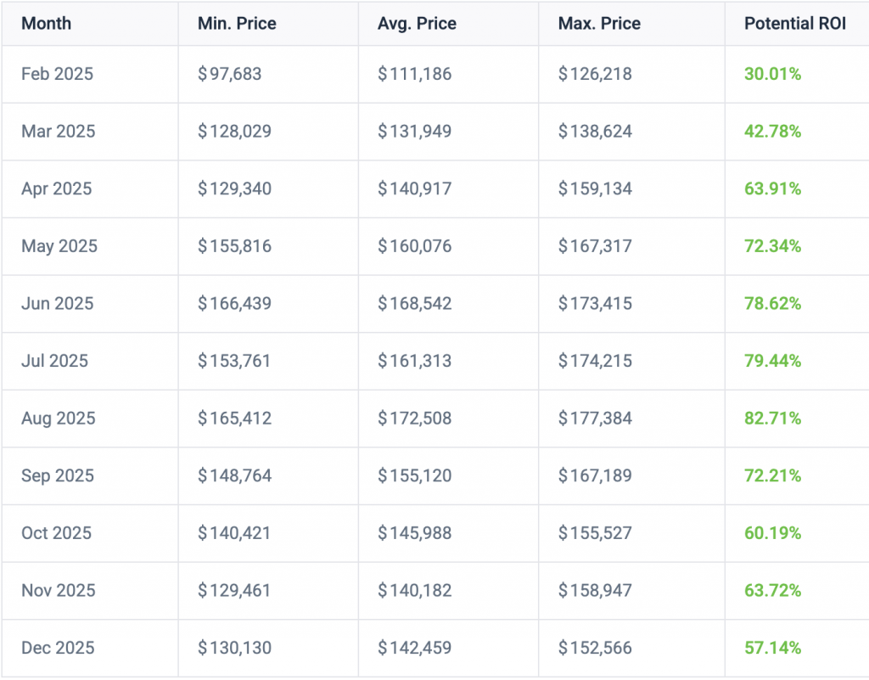Click the $140,421 minimum price value
Viewport: 869px width, 680px height.
(234, 532)
